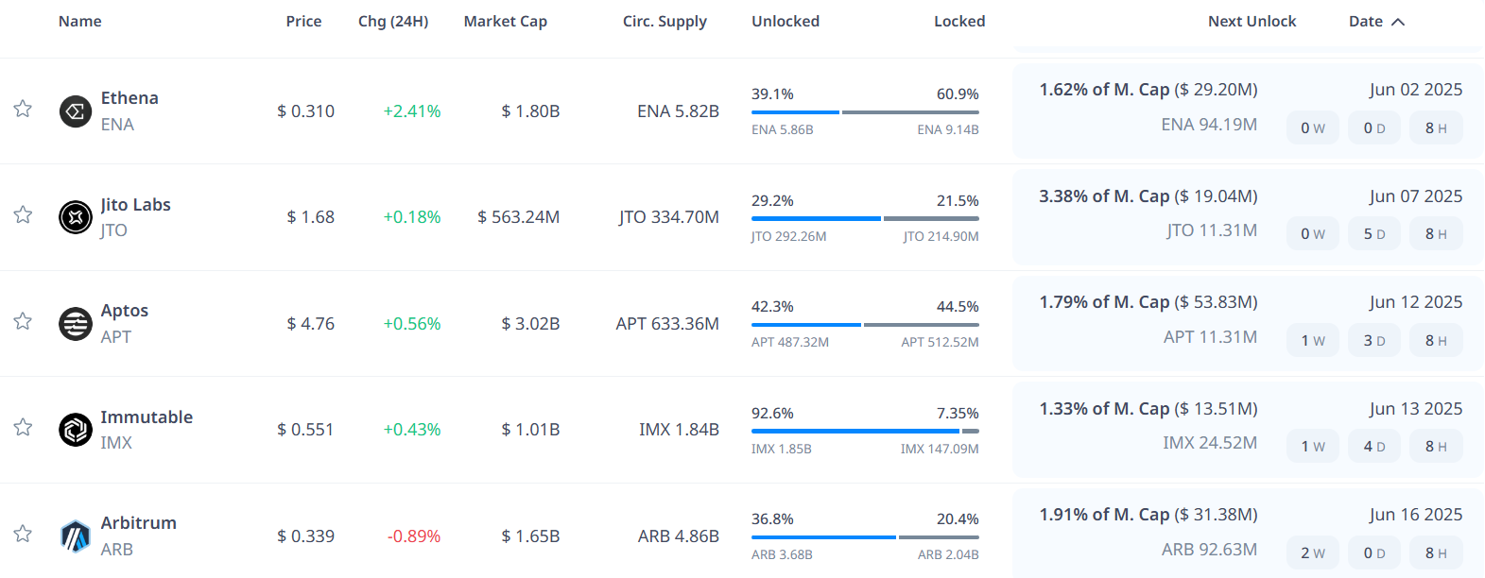
Task: Sort table by Market Cap column
Action: coord(505,22)
